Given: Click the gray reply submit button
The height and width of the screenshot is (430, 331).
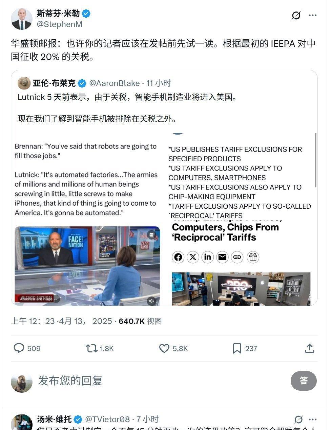Looking at the screenshot, I should pos(304,381).
